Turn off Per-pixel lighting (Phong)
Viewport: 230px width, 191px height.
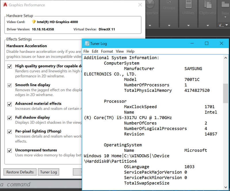pos(9,131)
